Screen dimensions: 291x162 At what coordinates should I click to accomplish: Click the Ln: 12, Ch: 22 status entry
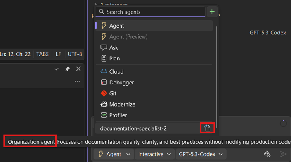coord(16,54)
